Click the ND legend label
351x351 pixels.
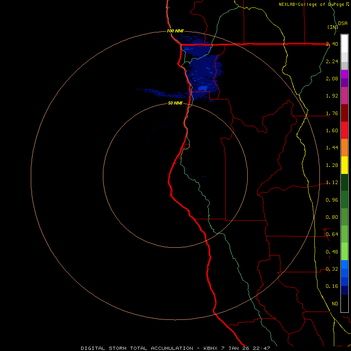point(335,304)
